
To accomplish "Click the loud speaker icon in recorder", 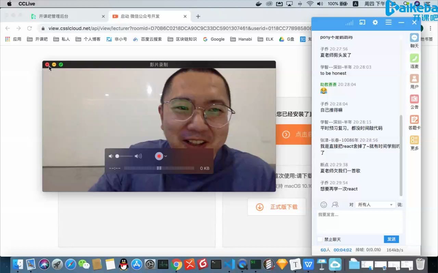I will pyautogui.click(x=138, y=156).
